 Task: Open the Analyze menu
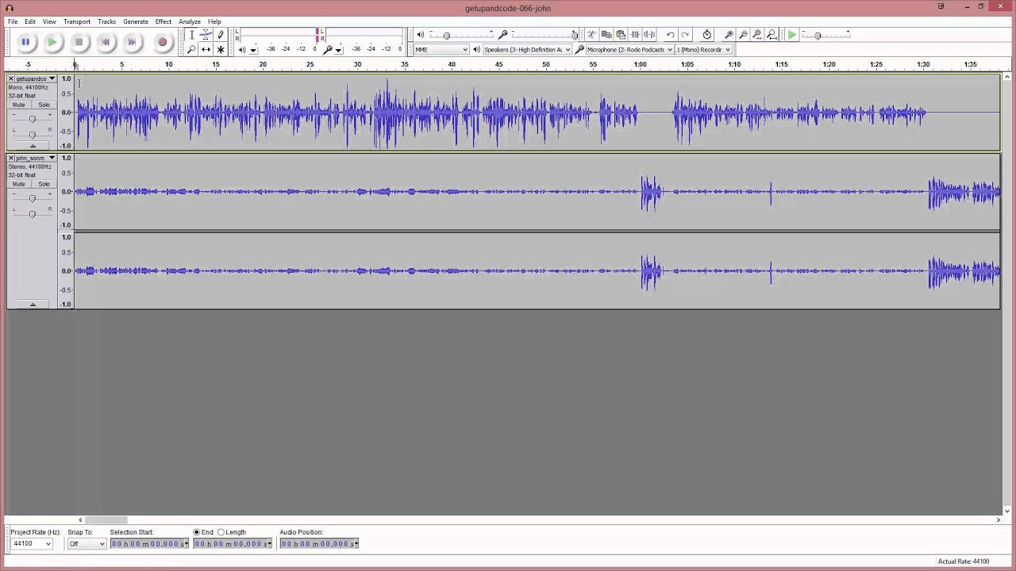(x=190, y=21)
